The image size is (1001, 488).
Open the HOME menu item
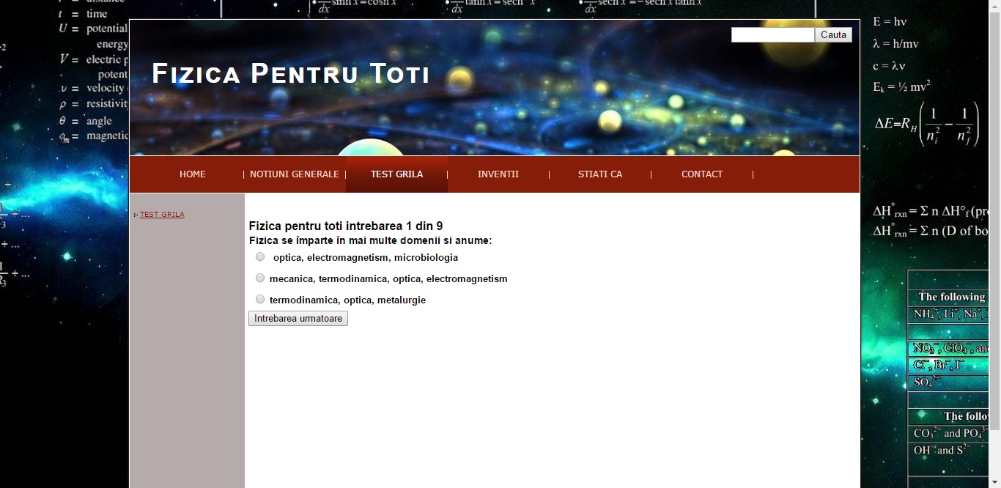(193, 174)
